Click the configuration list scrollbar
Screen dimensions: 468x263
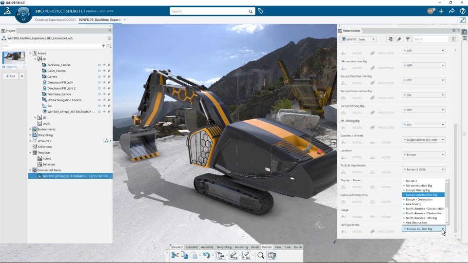[x=447, y=195]
